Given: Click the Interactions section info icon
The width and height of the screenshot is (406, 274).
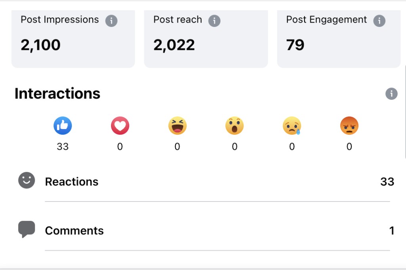Looking at the screenshot, I should [391, 93].
